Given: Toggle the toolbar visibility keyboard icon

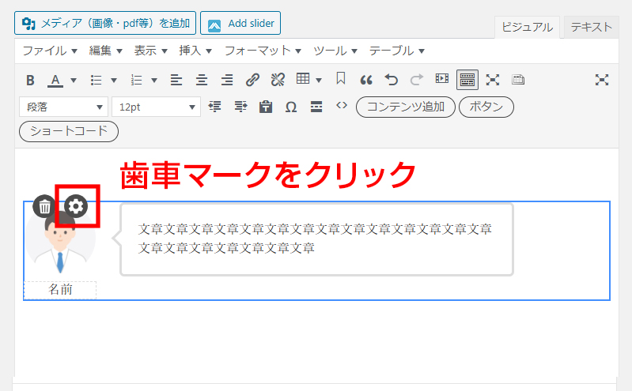Looking at the screenshot, I should click(x=467, y=80).
